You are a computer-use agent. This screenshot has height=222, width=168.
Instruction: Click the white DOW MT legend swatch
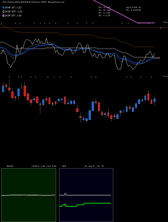(x=3, y=12)
